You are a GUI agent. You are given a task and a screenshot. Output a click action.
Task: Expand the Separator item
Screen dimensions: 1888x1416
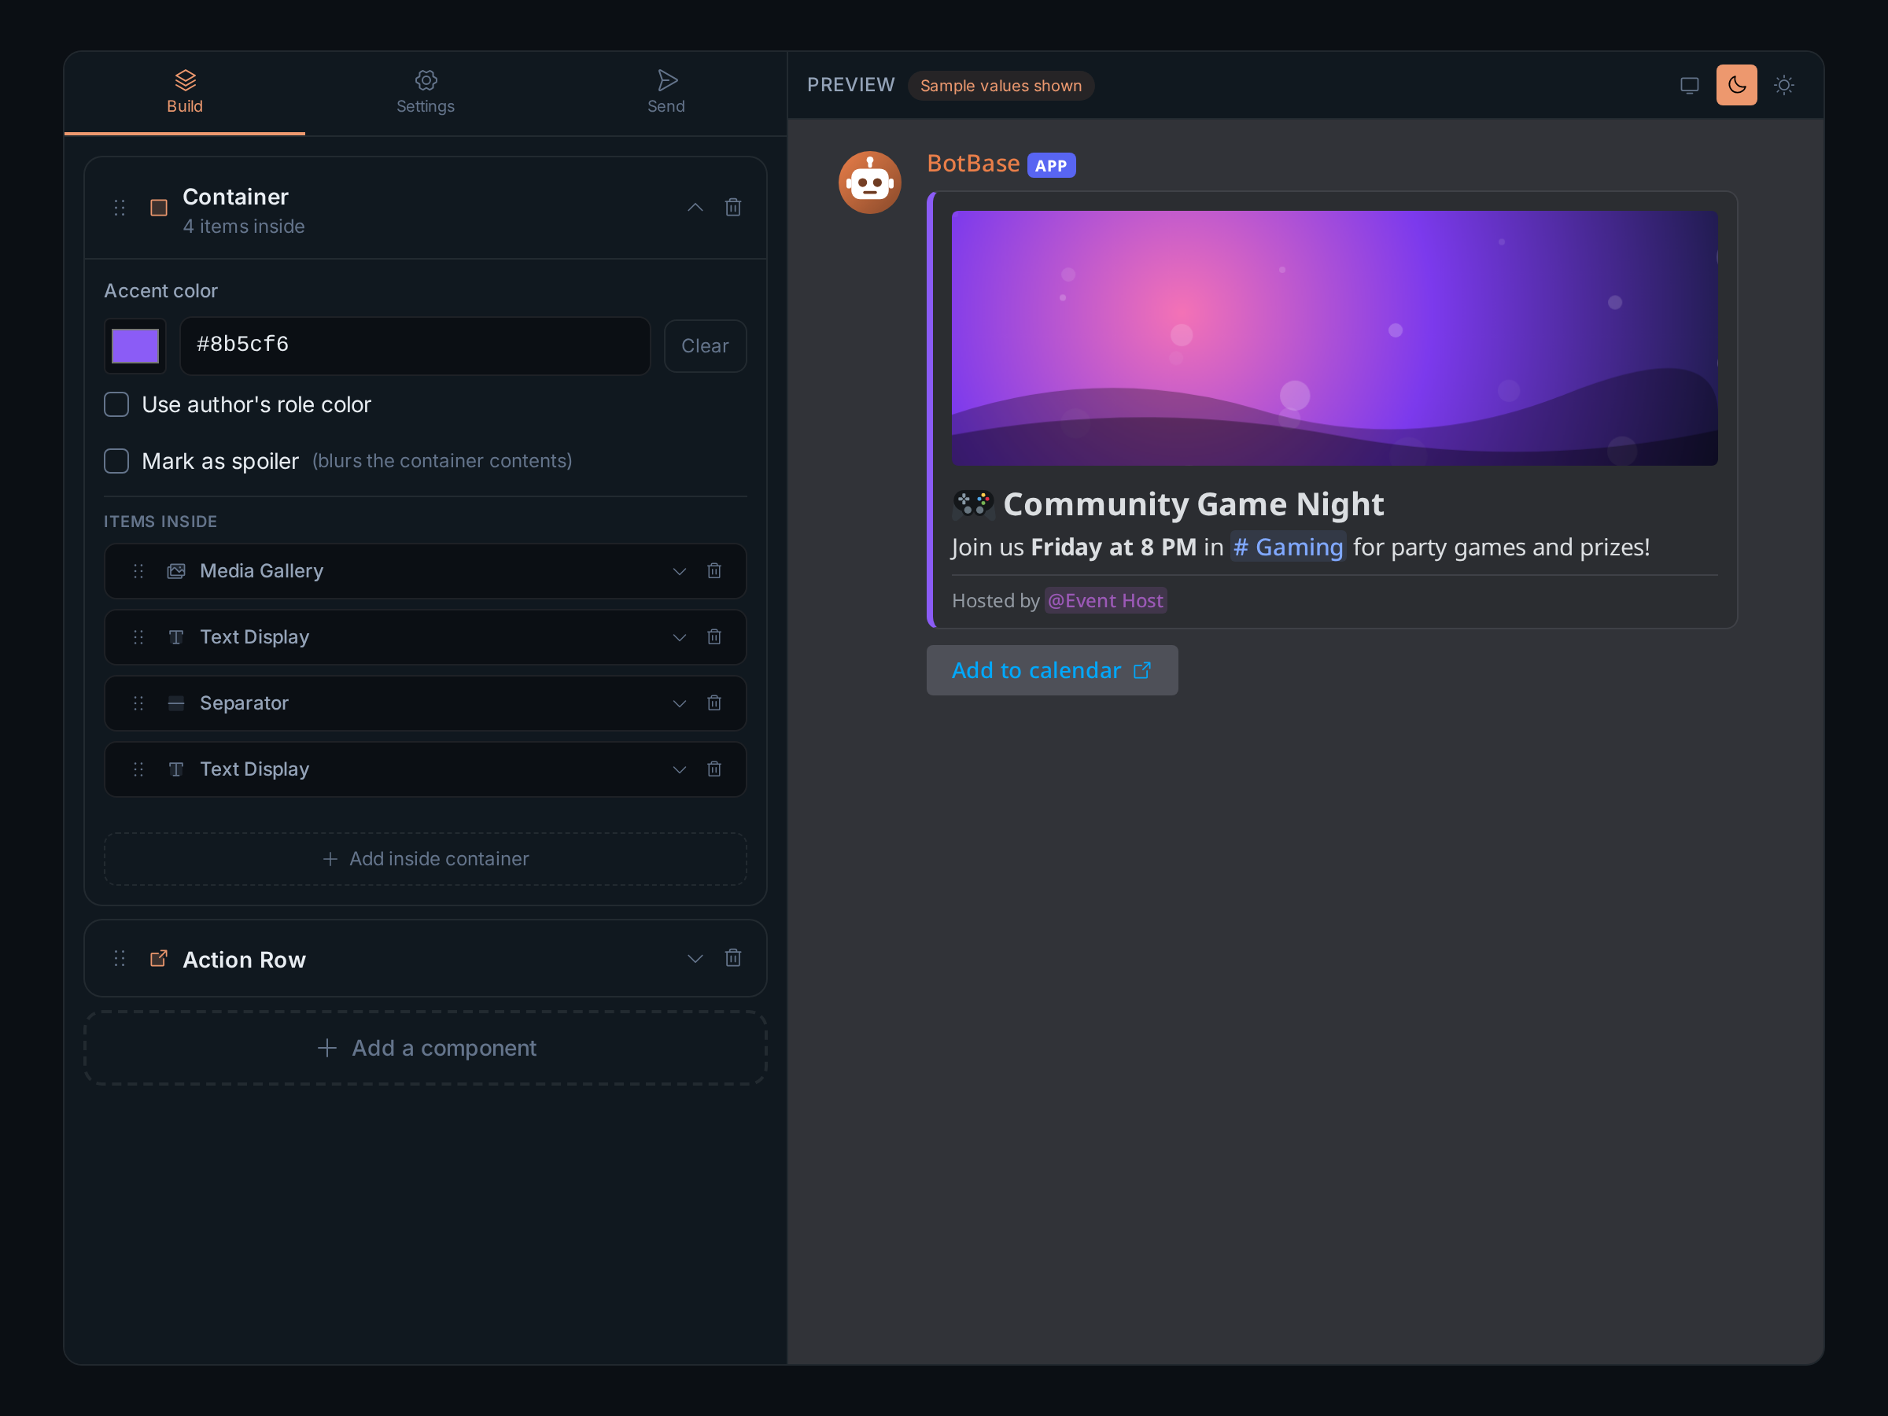[x=680, y=703]
